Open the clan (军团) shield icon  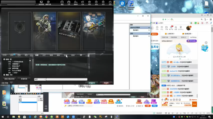coord(89,3)
